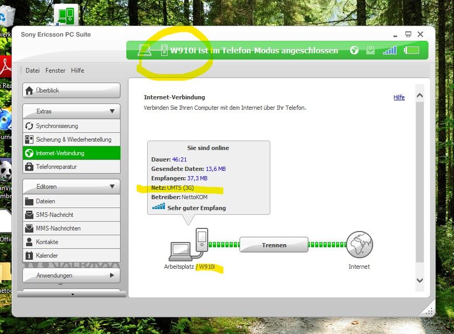The image size is (454, 334).
Task: Click the Dauer value 46:21
Action: click(x=180, y=159)
